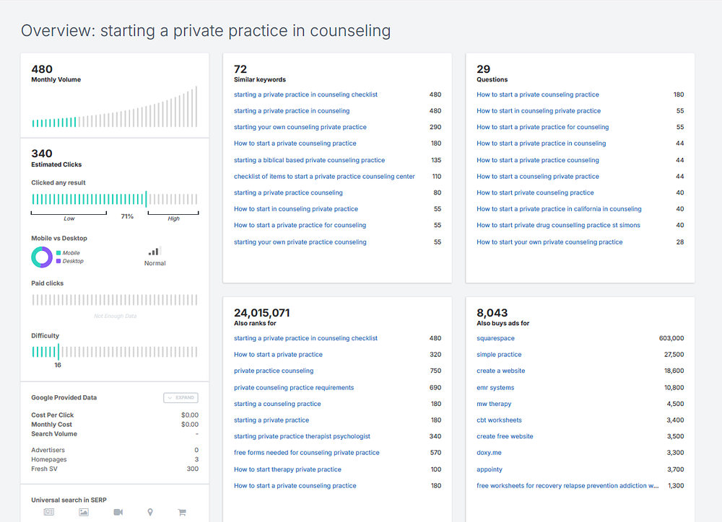The image size is (722, 522).
Task: Click the purple Desktop legend swatch
Action: click(58, 261)
